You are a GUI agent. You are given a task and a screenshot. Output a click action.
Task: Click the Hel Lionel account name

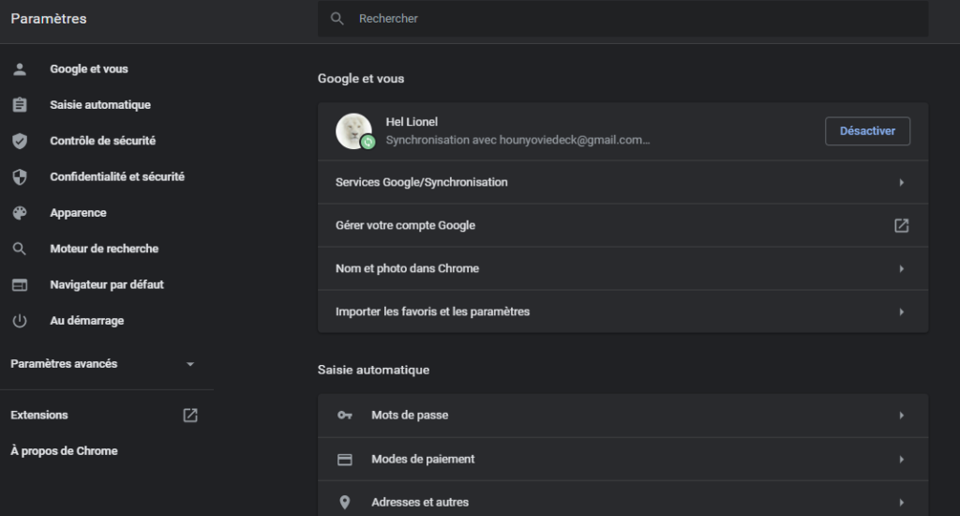tap(412, 122)
